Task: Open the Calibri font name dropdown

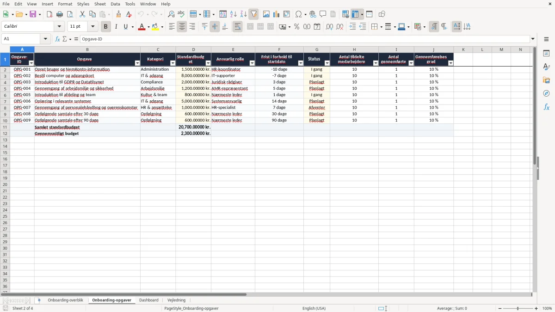Action: [59, 27]
